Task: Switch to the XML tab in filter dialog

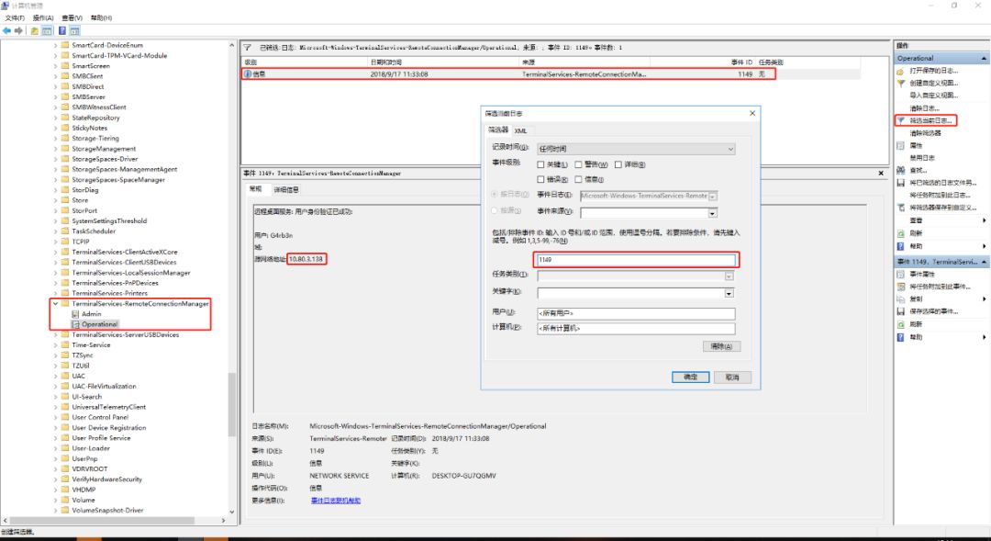Action: 521,130
